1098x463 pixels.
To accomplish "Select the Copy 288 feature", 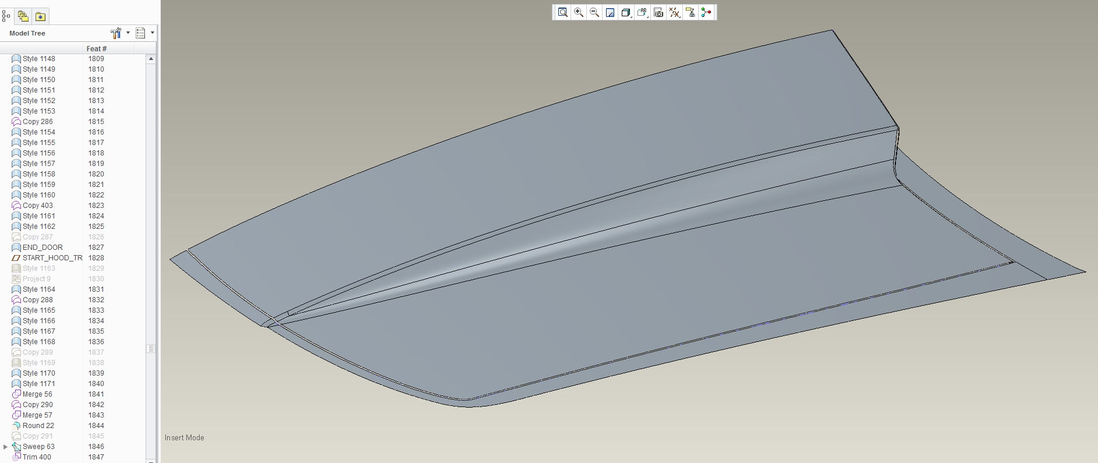I will tap(38, 300).
